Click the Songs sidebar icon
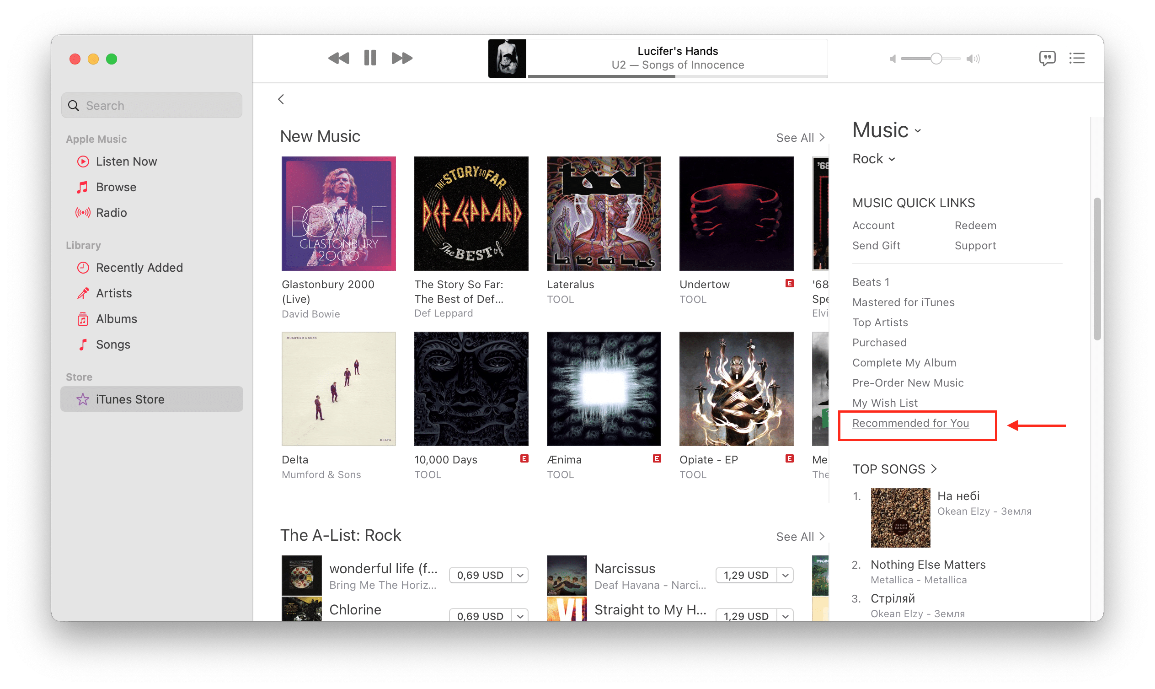Viewport: 1155px width, 689px height. click(x=82, y=344)
